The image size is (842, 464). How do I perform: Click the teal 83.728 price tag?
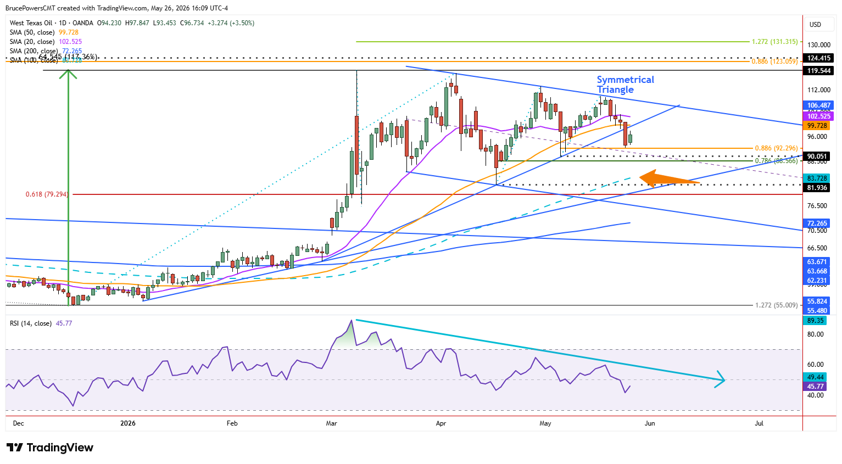[817, 178]
